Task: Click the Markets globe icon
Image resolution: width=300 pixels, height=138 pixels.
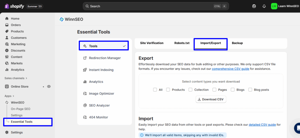Action: (x=7, y=63)
